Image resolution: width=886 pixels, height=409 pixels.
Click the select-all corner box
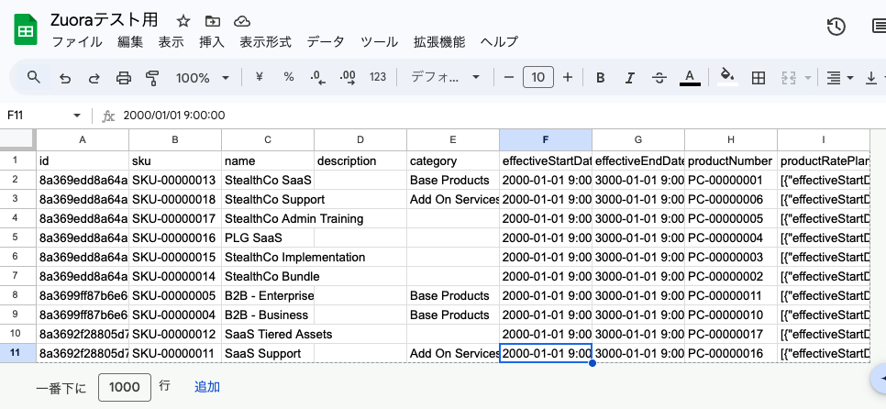(x=18, y=139)
